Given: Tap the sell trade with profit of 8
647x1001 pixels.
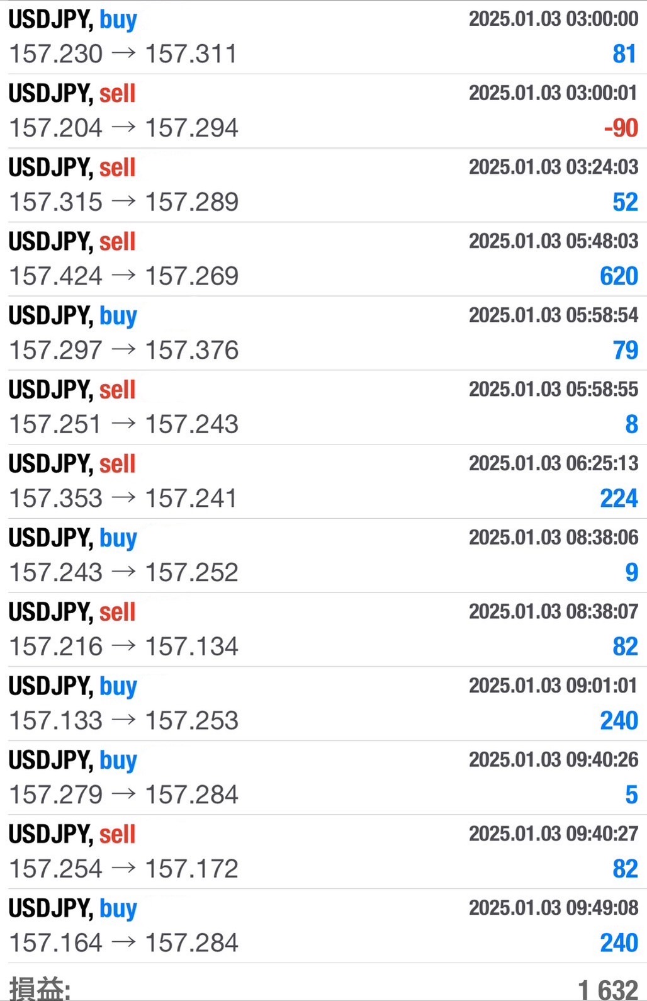Looking at the screenshot, I should 323,407.
